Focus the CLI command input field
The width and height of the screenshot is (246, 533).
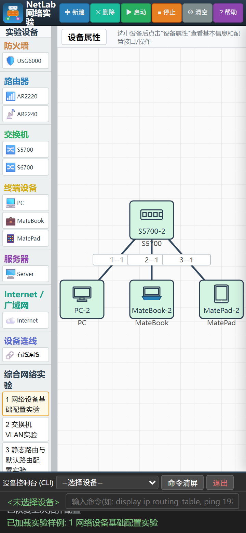(152, 502)
